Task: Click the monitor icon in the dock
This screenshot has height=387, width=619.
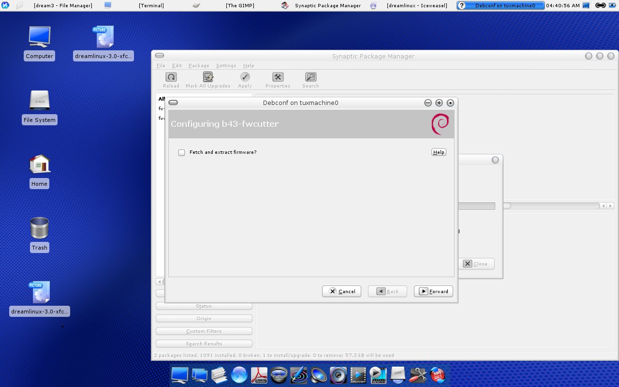Action: 180,375
